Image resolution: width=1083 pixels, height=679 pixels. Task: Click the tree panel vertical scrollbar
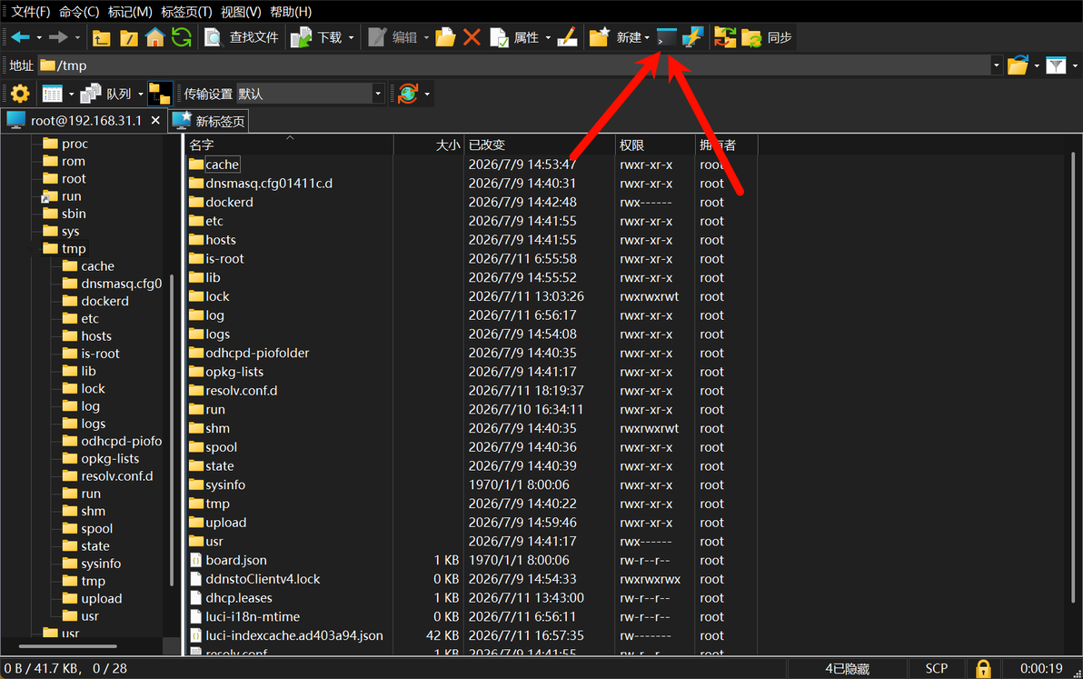tap(171, 428)
